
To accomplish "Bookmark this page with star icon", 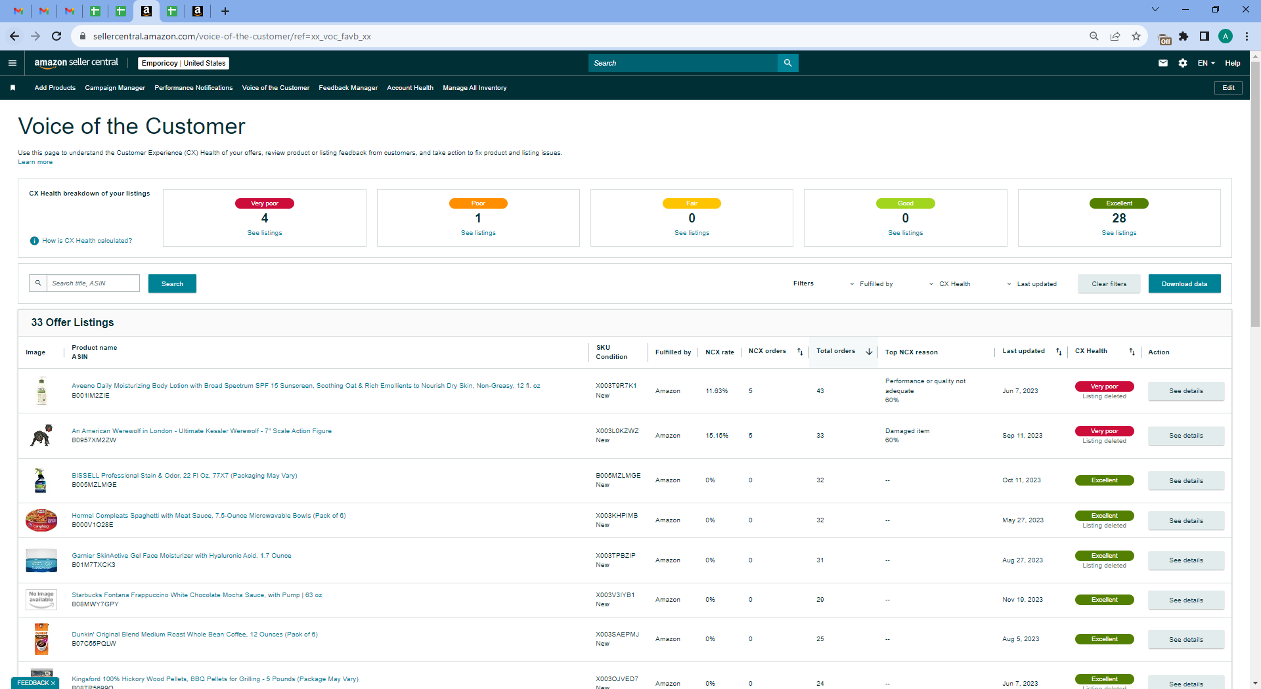I will 1136,36.
